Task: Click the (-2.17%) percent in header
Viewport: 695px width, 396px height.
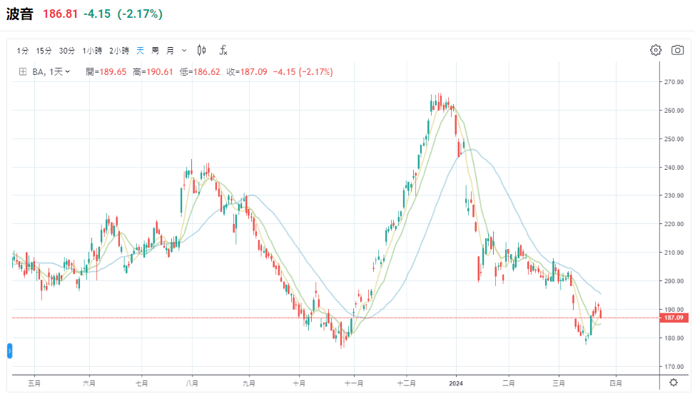Action: [140, 14]
